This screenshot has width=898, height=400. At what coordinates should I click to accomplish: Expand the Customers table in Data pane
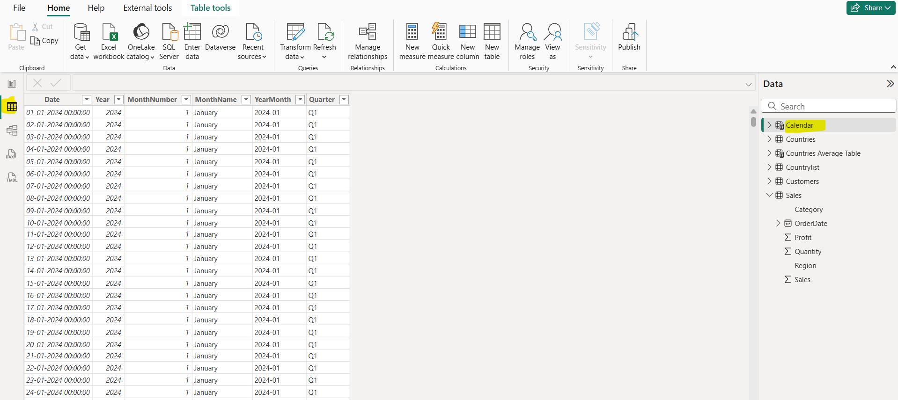pyautogui.click(x=769, y=181)
